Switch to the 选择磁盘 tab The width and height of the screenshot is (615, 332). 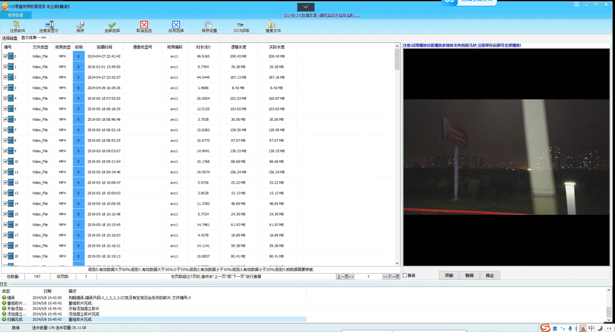pyautogui.click(x=10, y=38)
